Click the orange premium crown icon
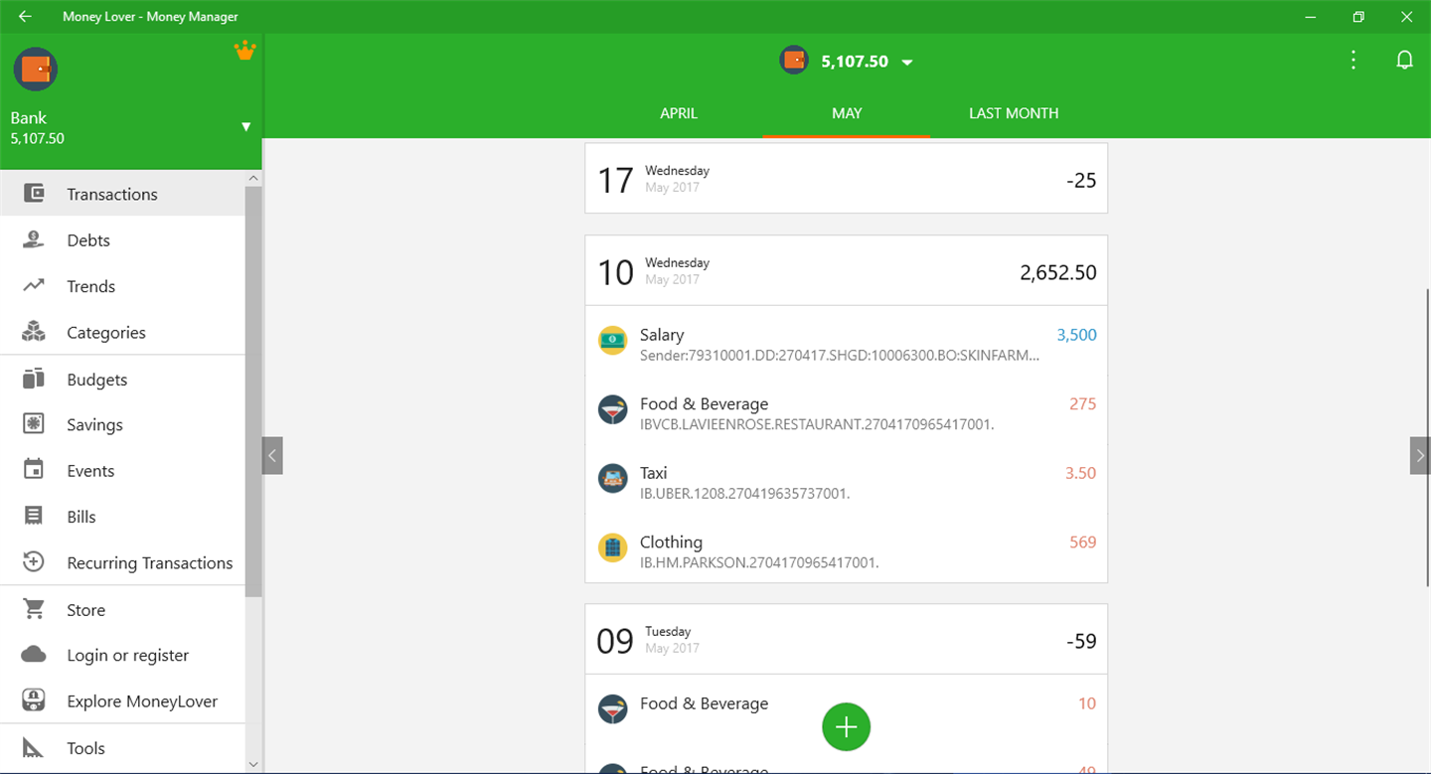Image resolution: width=1431 pixels, height=774 pixels. [244, 51]
